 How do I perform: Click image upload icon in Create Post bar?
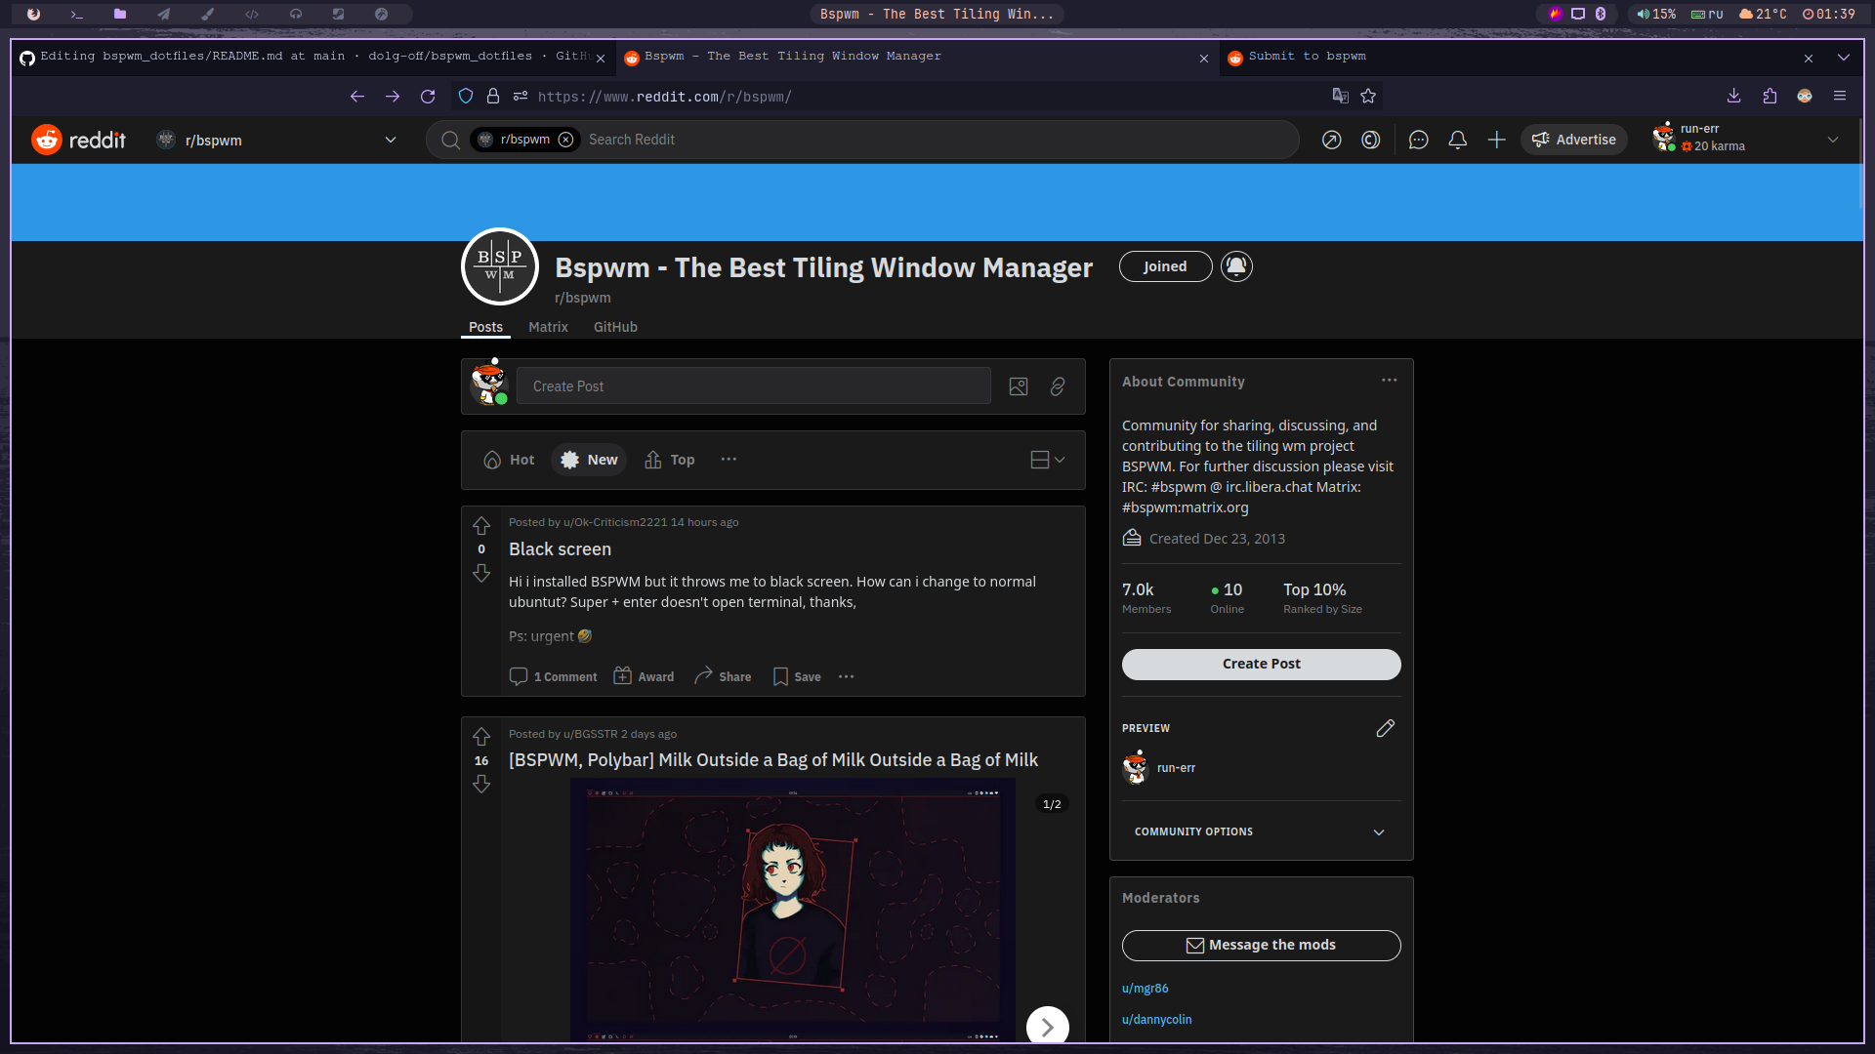coord(1018,386)
